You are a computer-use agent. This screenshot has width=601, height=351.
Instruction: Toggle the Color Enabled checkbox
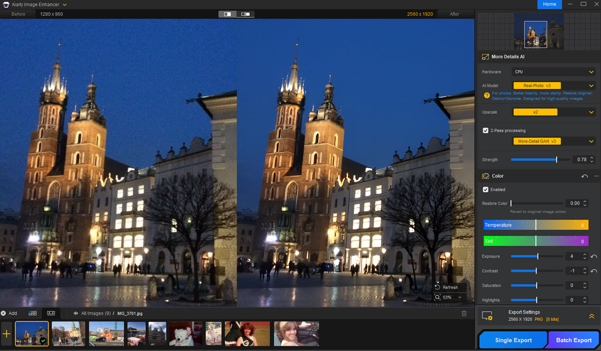486,189
